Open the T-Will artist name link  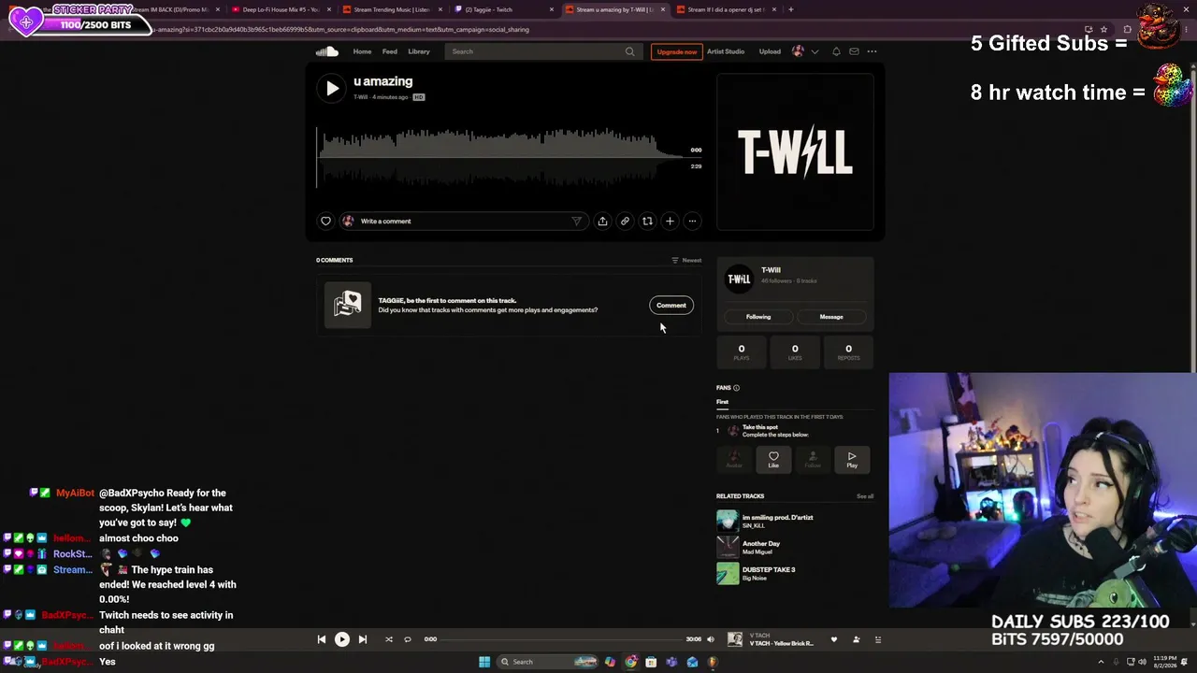771,270
